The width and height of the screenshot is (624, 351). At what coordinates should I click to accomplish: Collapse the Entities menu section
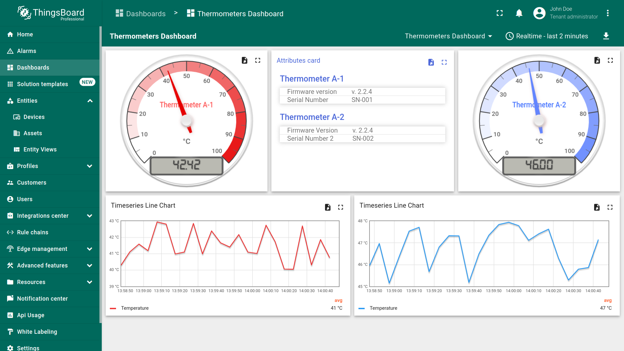(90, 101)
